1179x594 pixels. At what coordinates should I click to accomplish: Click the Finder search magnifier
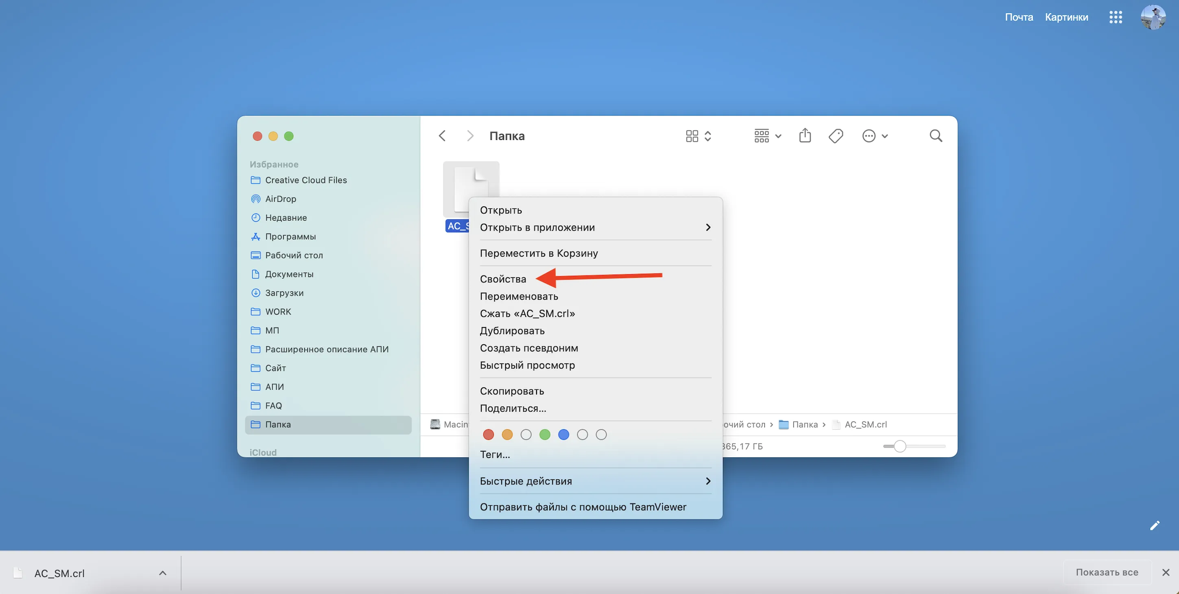[x=936, y=135]
